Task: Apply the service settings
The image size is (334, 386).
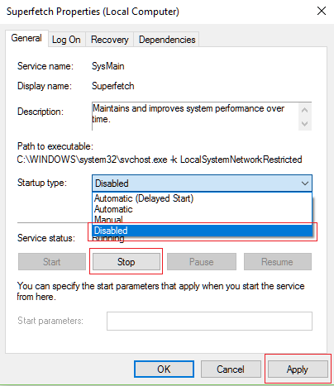Action: tap(298, 369)
